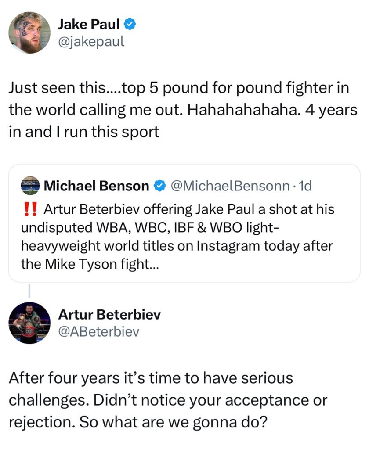Click the "1d" timestamp on quoted tweet
The height and width of the screenshot is (449, 369).
pyautogui.click(x=304, y=186)
